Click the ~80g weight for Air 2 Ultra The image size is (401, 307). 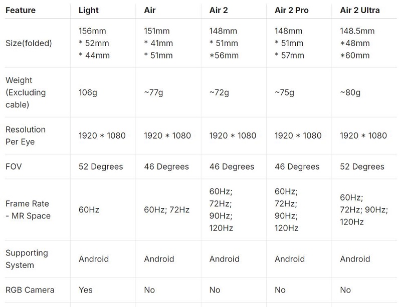350,92
